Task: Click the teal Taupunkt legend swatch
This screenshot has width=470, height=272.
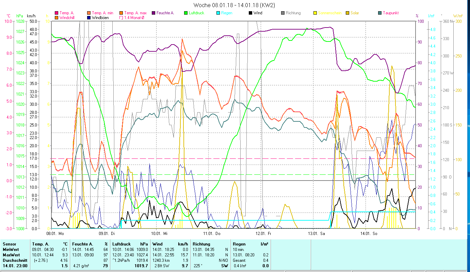Action: click(x=380, y=13)
